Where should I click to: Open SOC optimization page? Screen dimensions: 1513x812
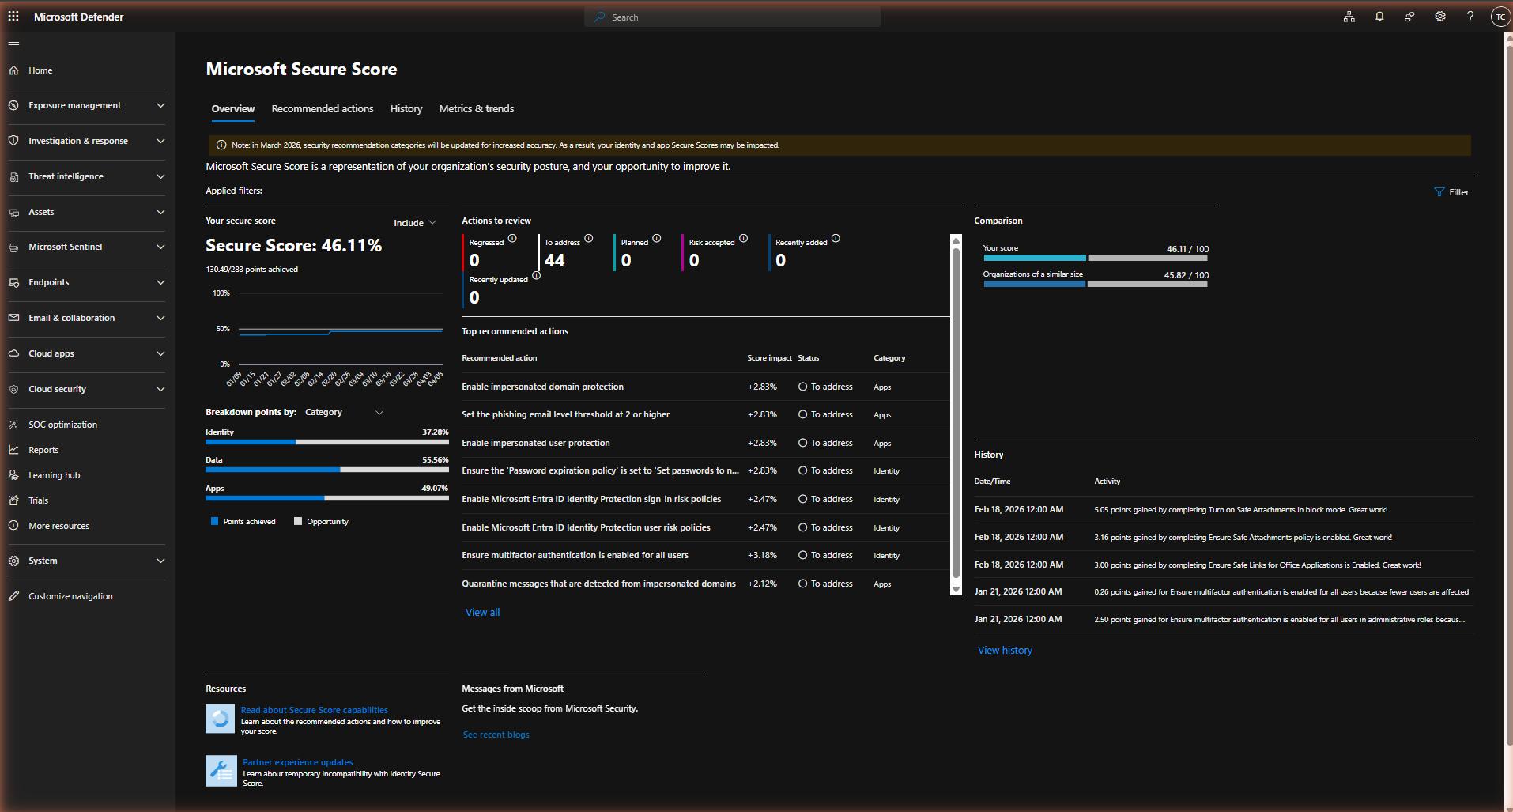pyautogui.click(x=62, y=425)
